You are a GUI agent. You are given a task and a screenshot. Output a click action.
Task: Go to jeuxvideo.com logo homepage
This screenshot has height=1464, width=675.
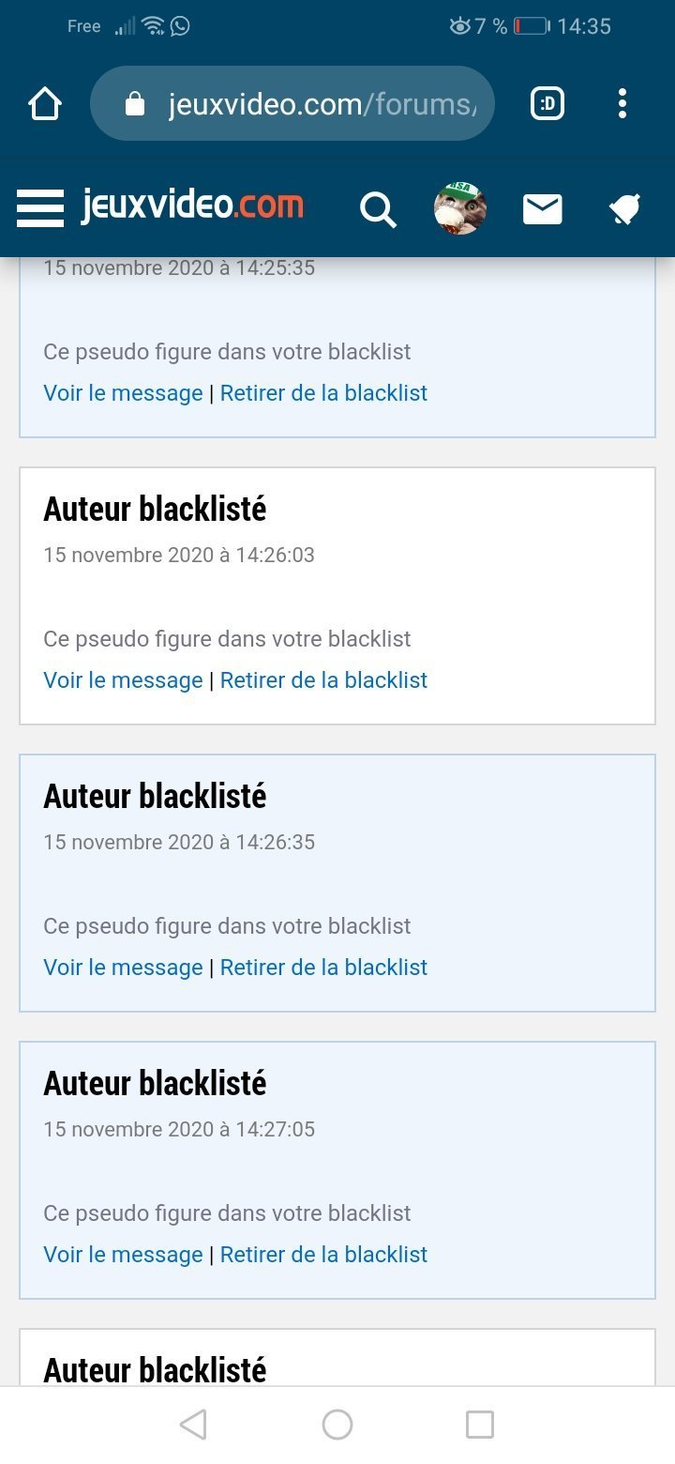point(192,206)
